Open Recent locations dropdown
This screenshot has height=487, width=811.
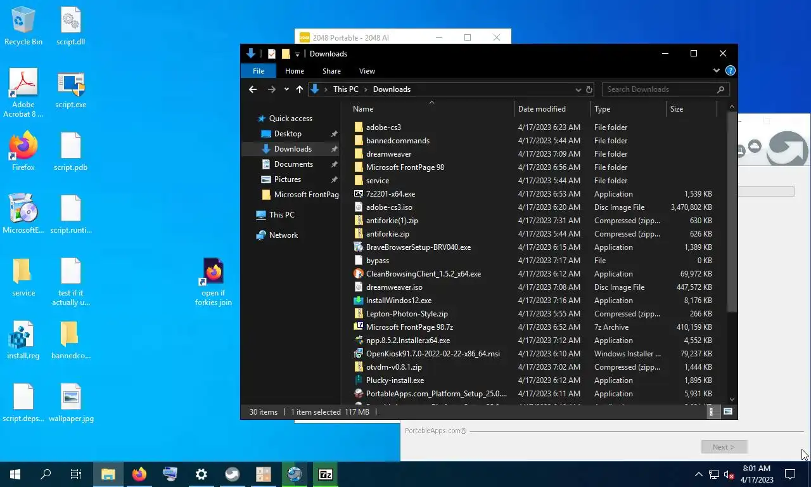coord(286,89)
